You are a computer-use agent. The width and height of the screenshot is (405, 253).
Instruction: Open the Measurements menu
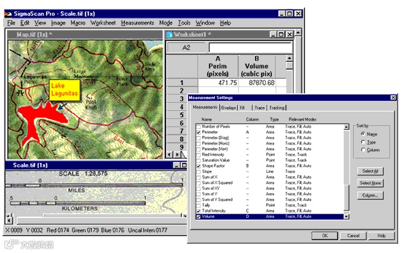tap(137, 23)
